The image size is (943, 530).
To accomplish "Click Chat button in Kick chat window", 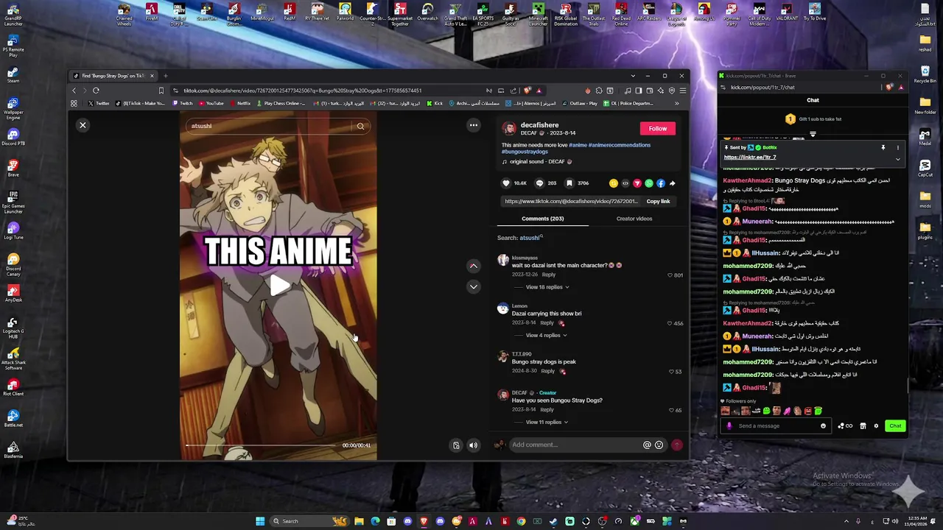I will click(x=895, y=425).
